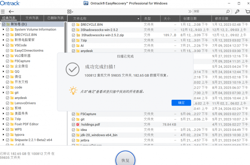Image resolution: width=250 pixels, height=165 pixels.
Task: Open the grid view options dropdown
Action: (70, 12)
